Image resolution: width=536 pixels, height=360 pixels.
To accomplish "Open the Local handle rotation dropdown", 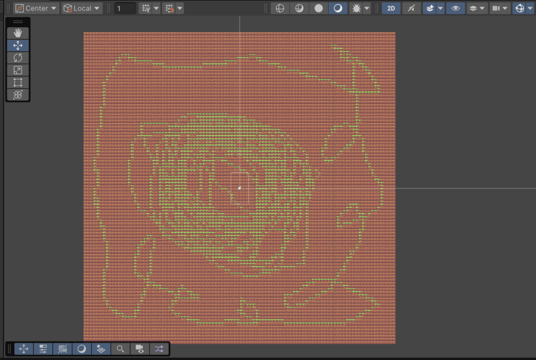I will (x=82, y=8).
